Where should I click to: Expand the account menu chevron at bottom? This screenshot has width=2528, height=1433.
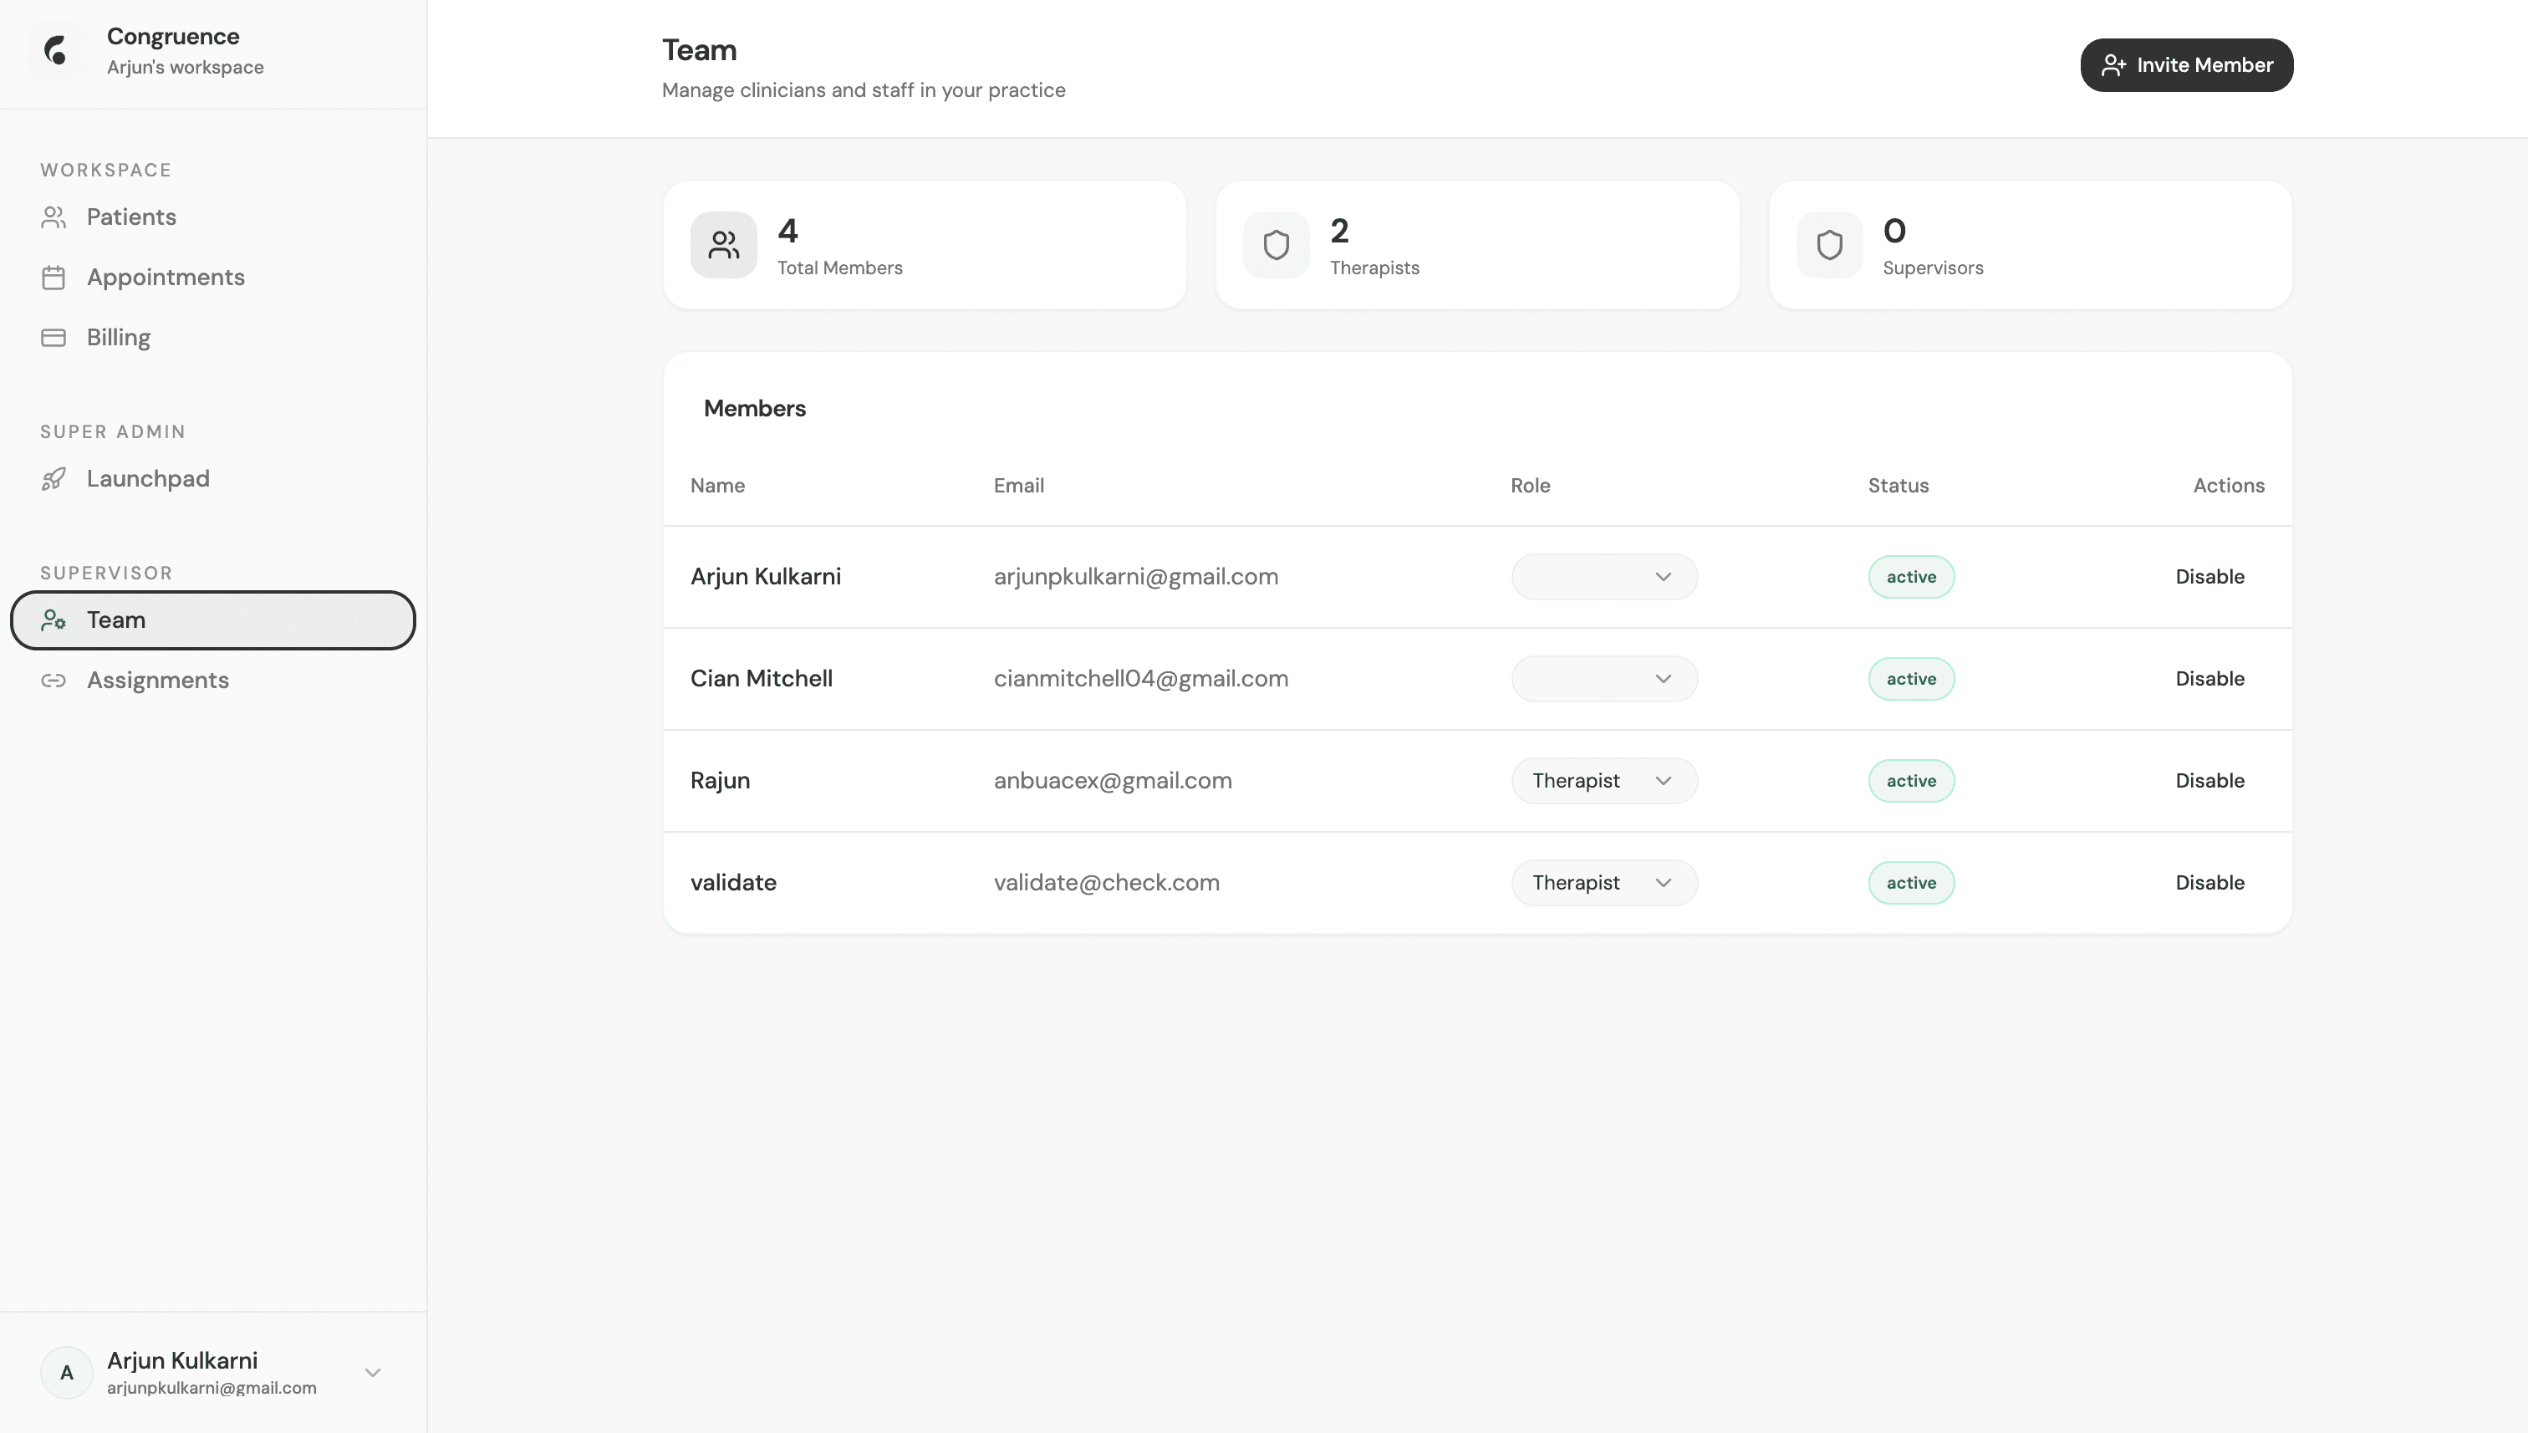click(x=372, y=1372)
